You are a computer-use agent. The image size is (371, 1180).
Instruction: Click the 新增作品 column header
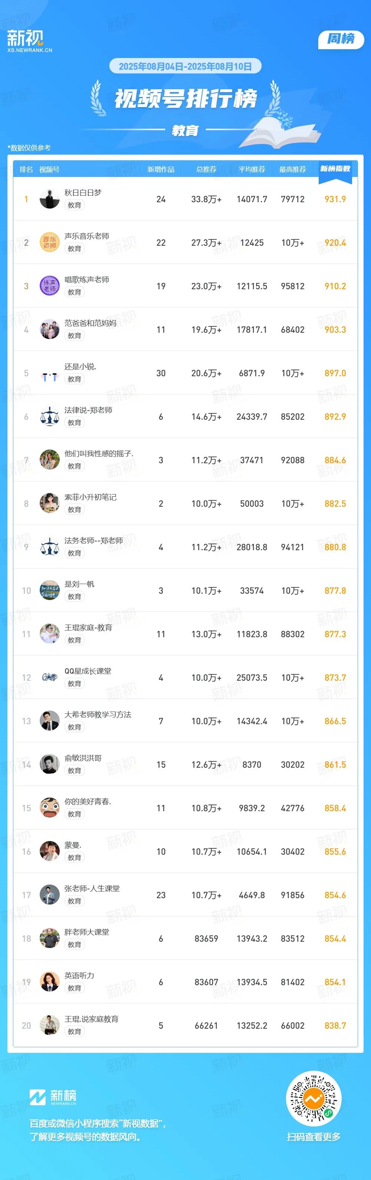point(161,170)
